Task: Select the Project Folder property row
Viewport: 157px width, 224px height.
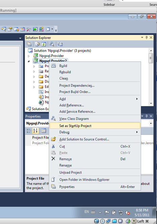Action: (40, 143)
